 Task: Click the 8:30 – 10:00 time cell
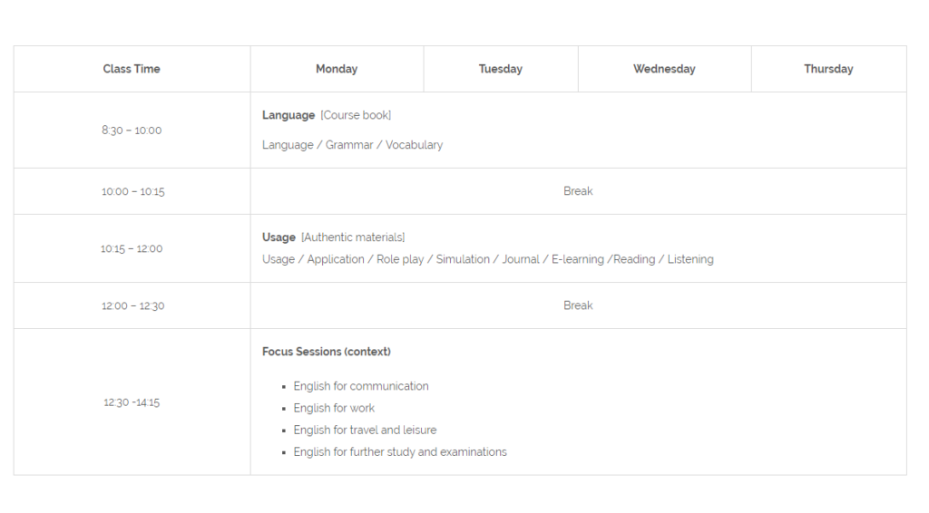point(132,131)
